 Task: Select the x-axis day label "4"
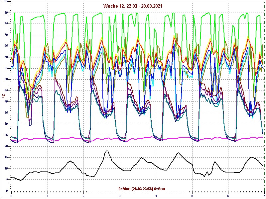156,196
